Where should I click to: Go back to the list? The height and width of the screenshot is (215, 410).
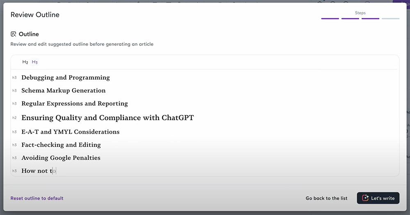326,198
